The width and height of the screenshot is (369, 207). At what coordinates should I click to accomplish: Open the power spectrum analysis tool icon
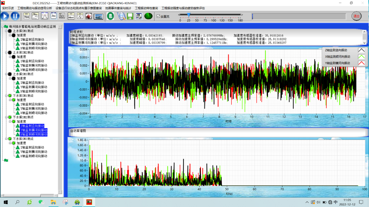pos(36,16)
